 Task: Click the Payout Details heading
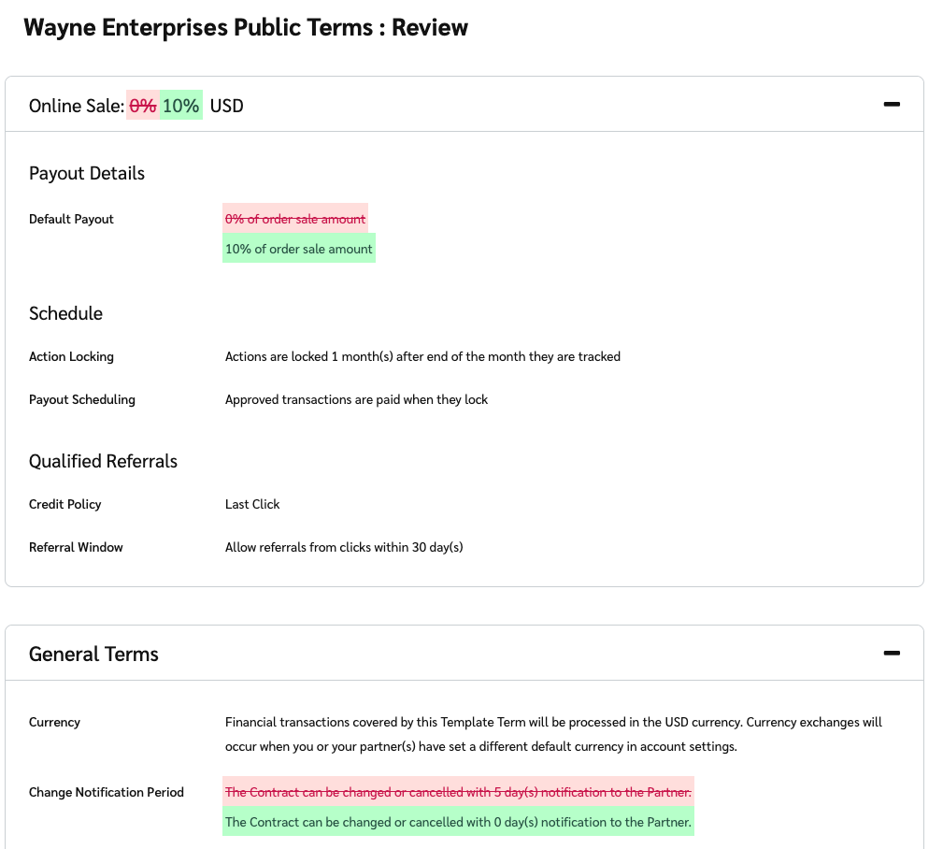click(x=87, y=173)
